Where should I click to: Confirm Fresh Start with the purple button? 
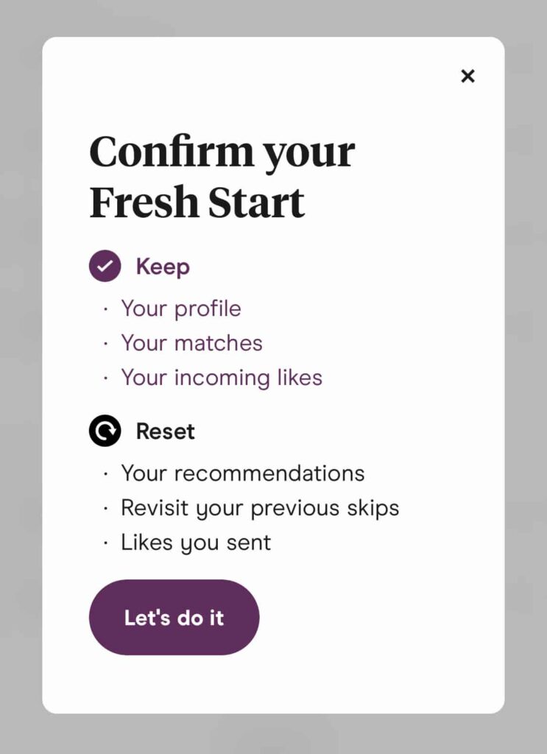click(174, 617)
